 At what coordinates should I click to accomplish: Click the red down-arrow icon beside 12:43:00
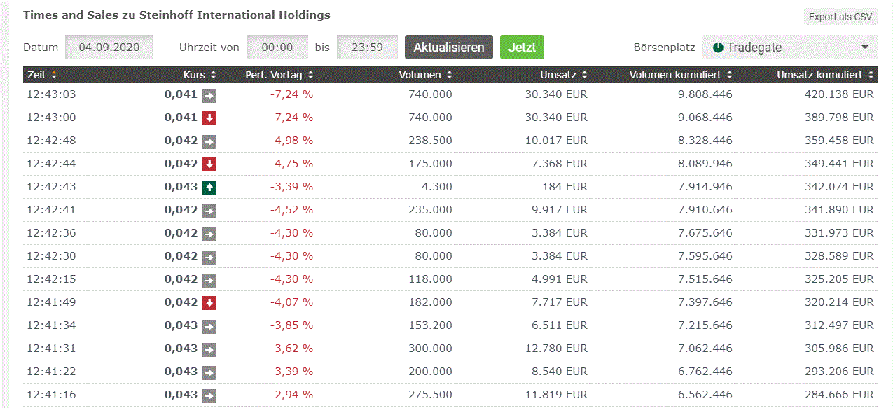coord(211,117)
